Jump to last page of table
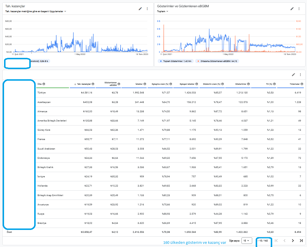The width and height of the screenshot is (307, 247). (x=301, y=241)
